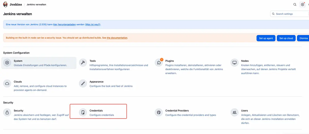Click 'Configure the credential providers and types' text
The height and width of the screenshot is (134, 309).
191,115
